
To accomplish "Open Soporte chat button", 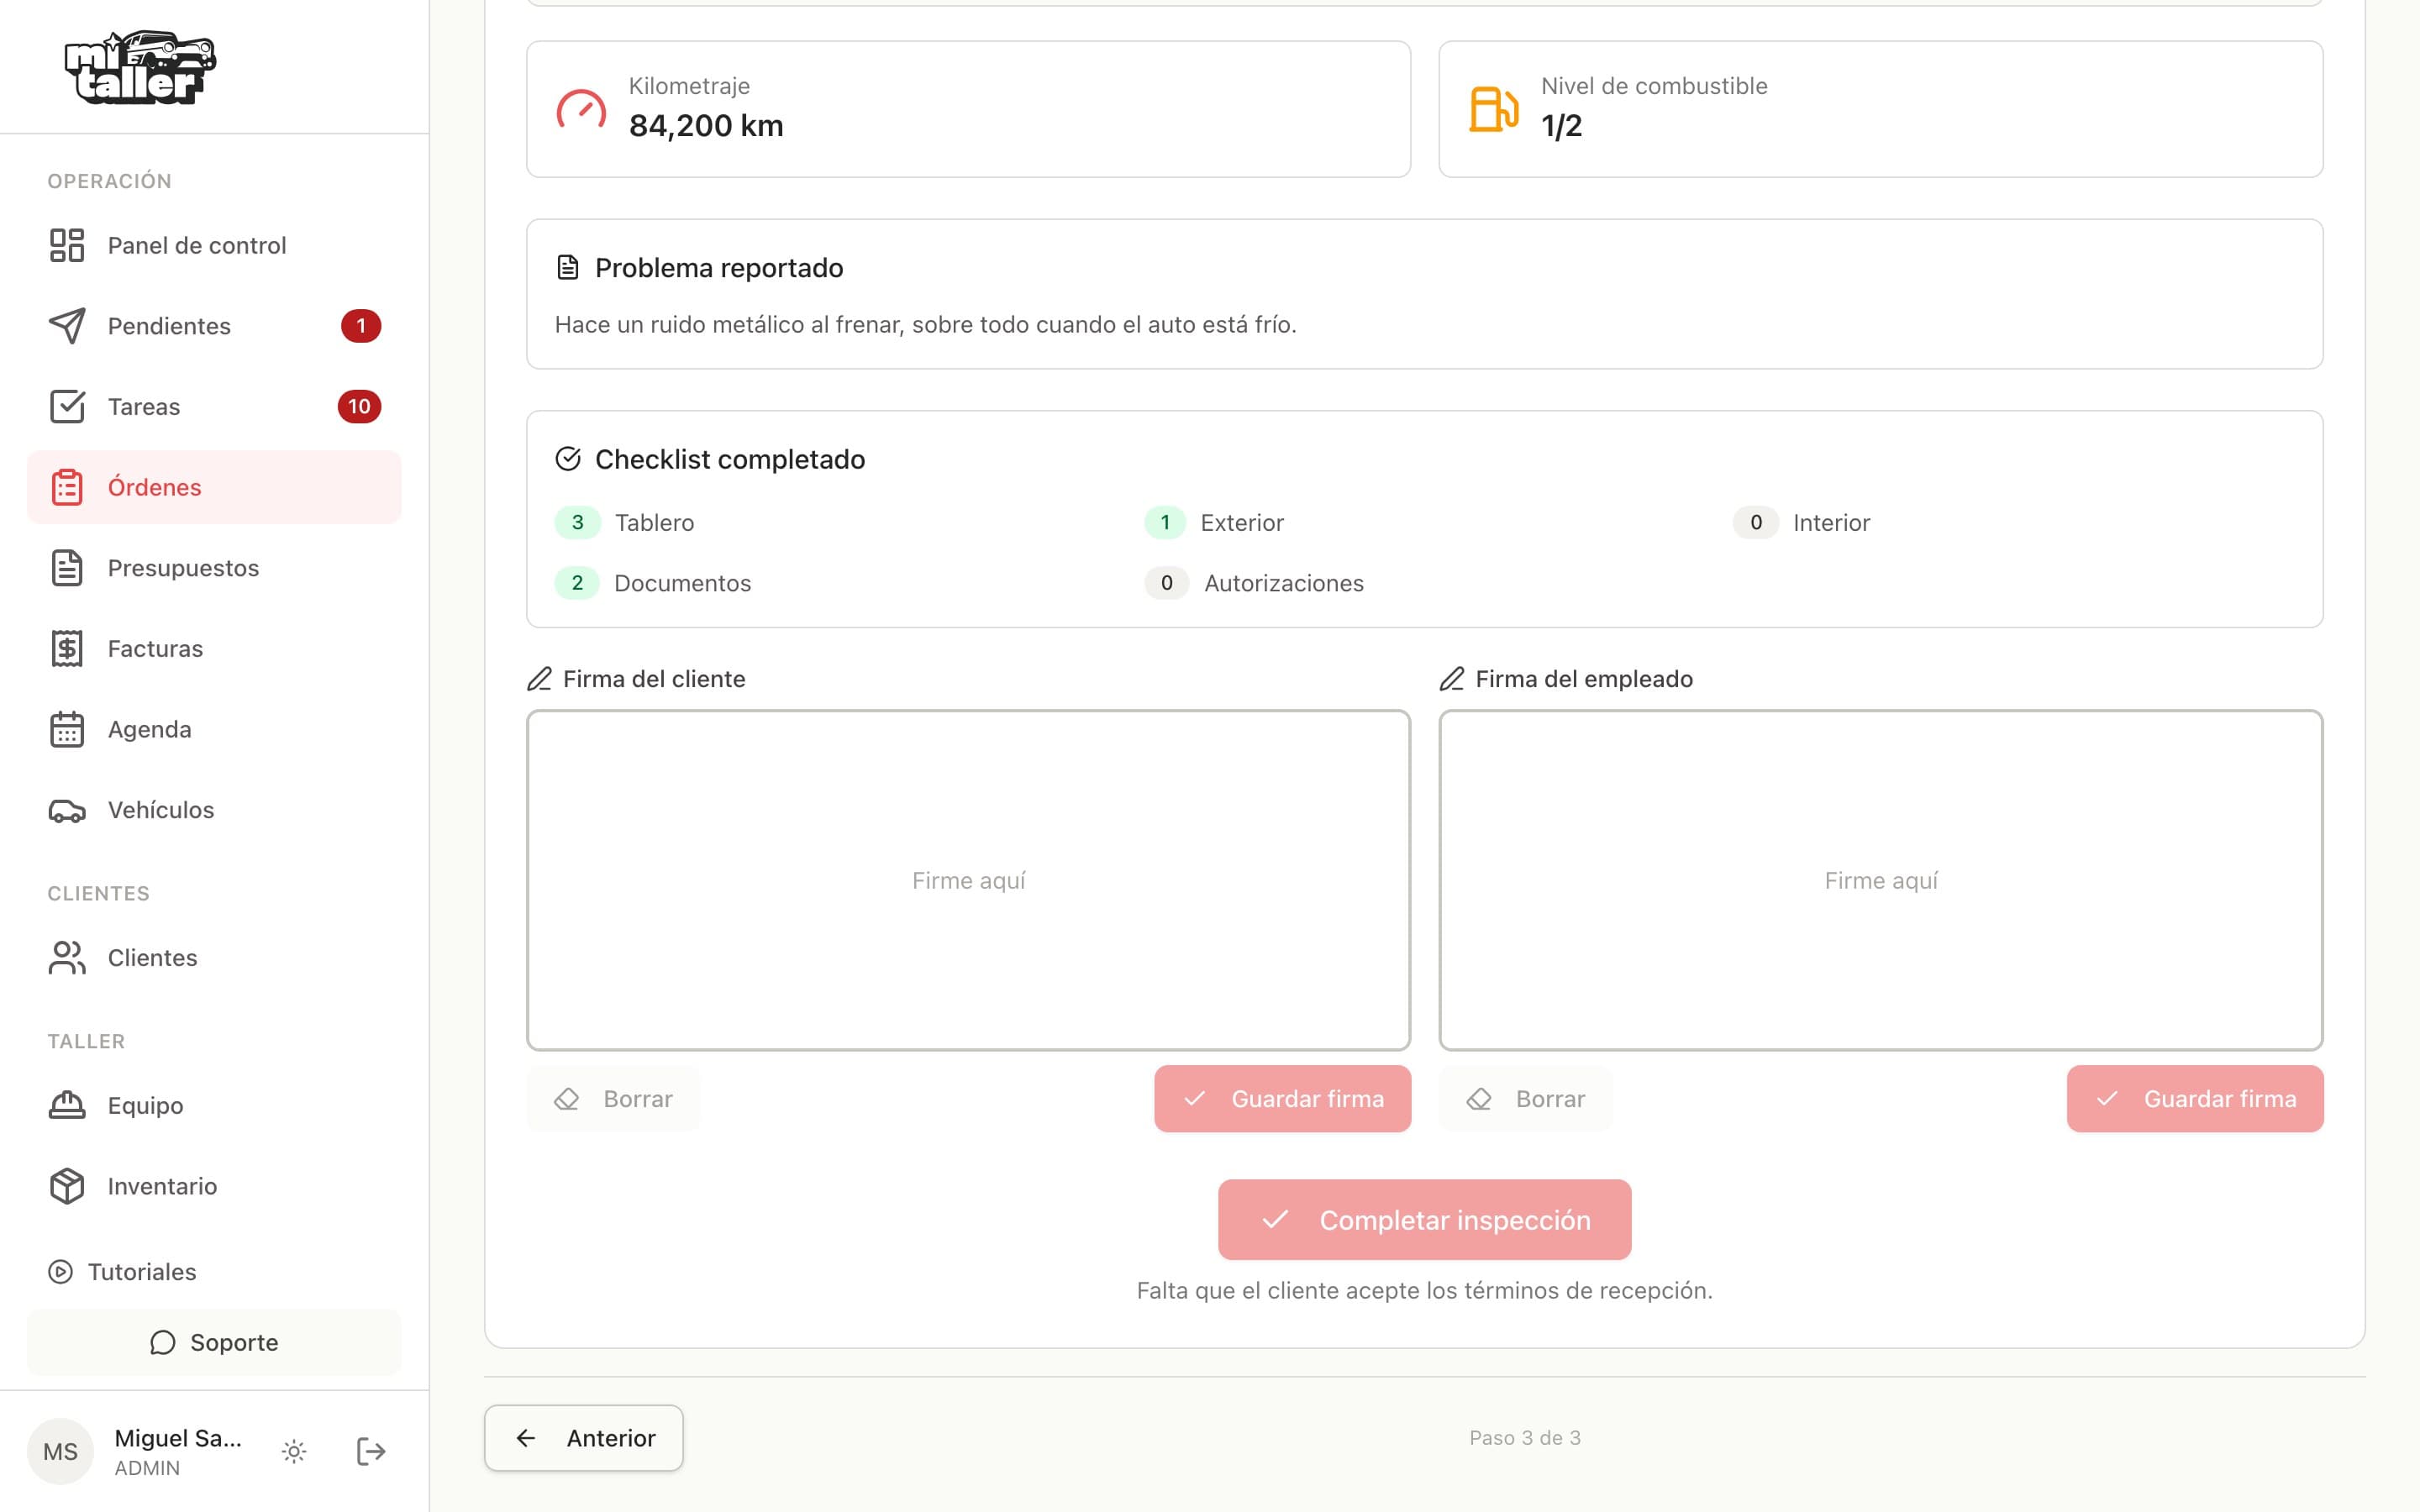I will (214, 1342).
